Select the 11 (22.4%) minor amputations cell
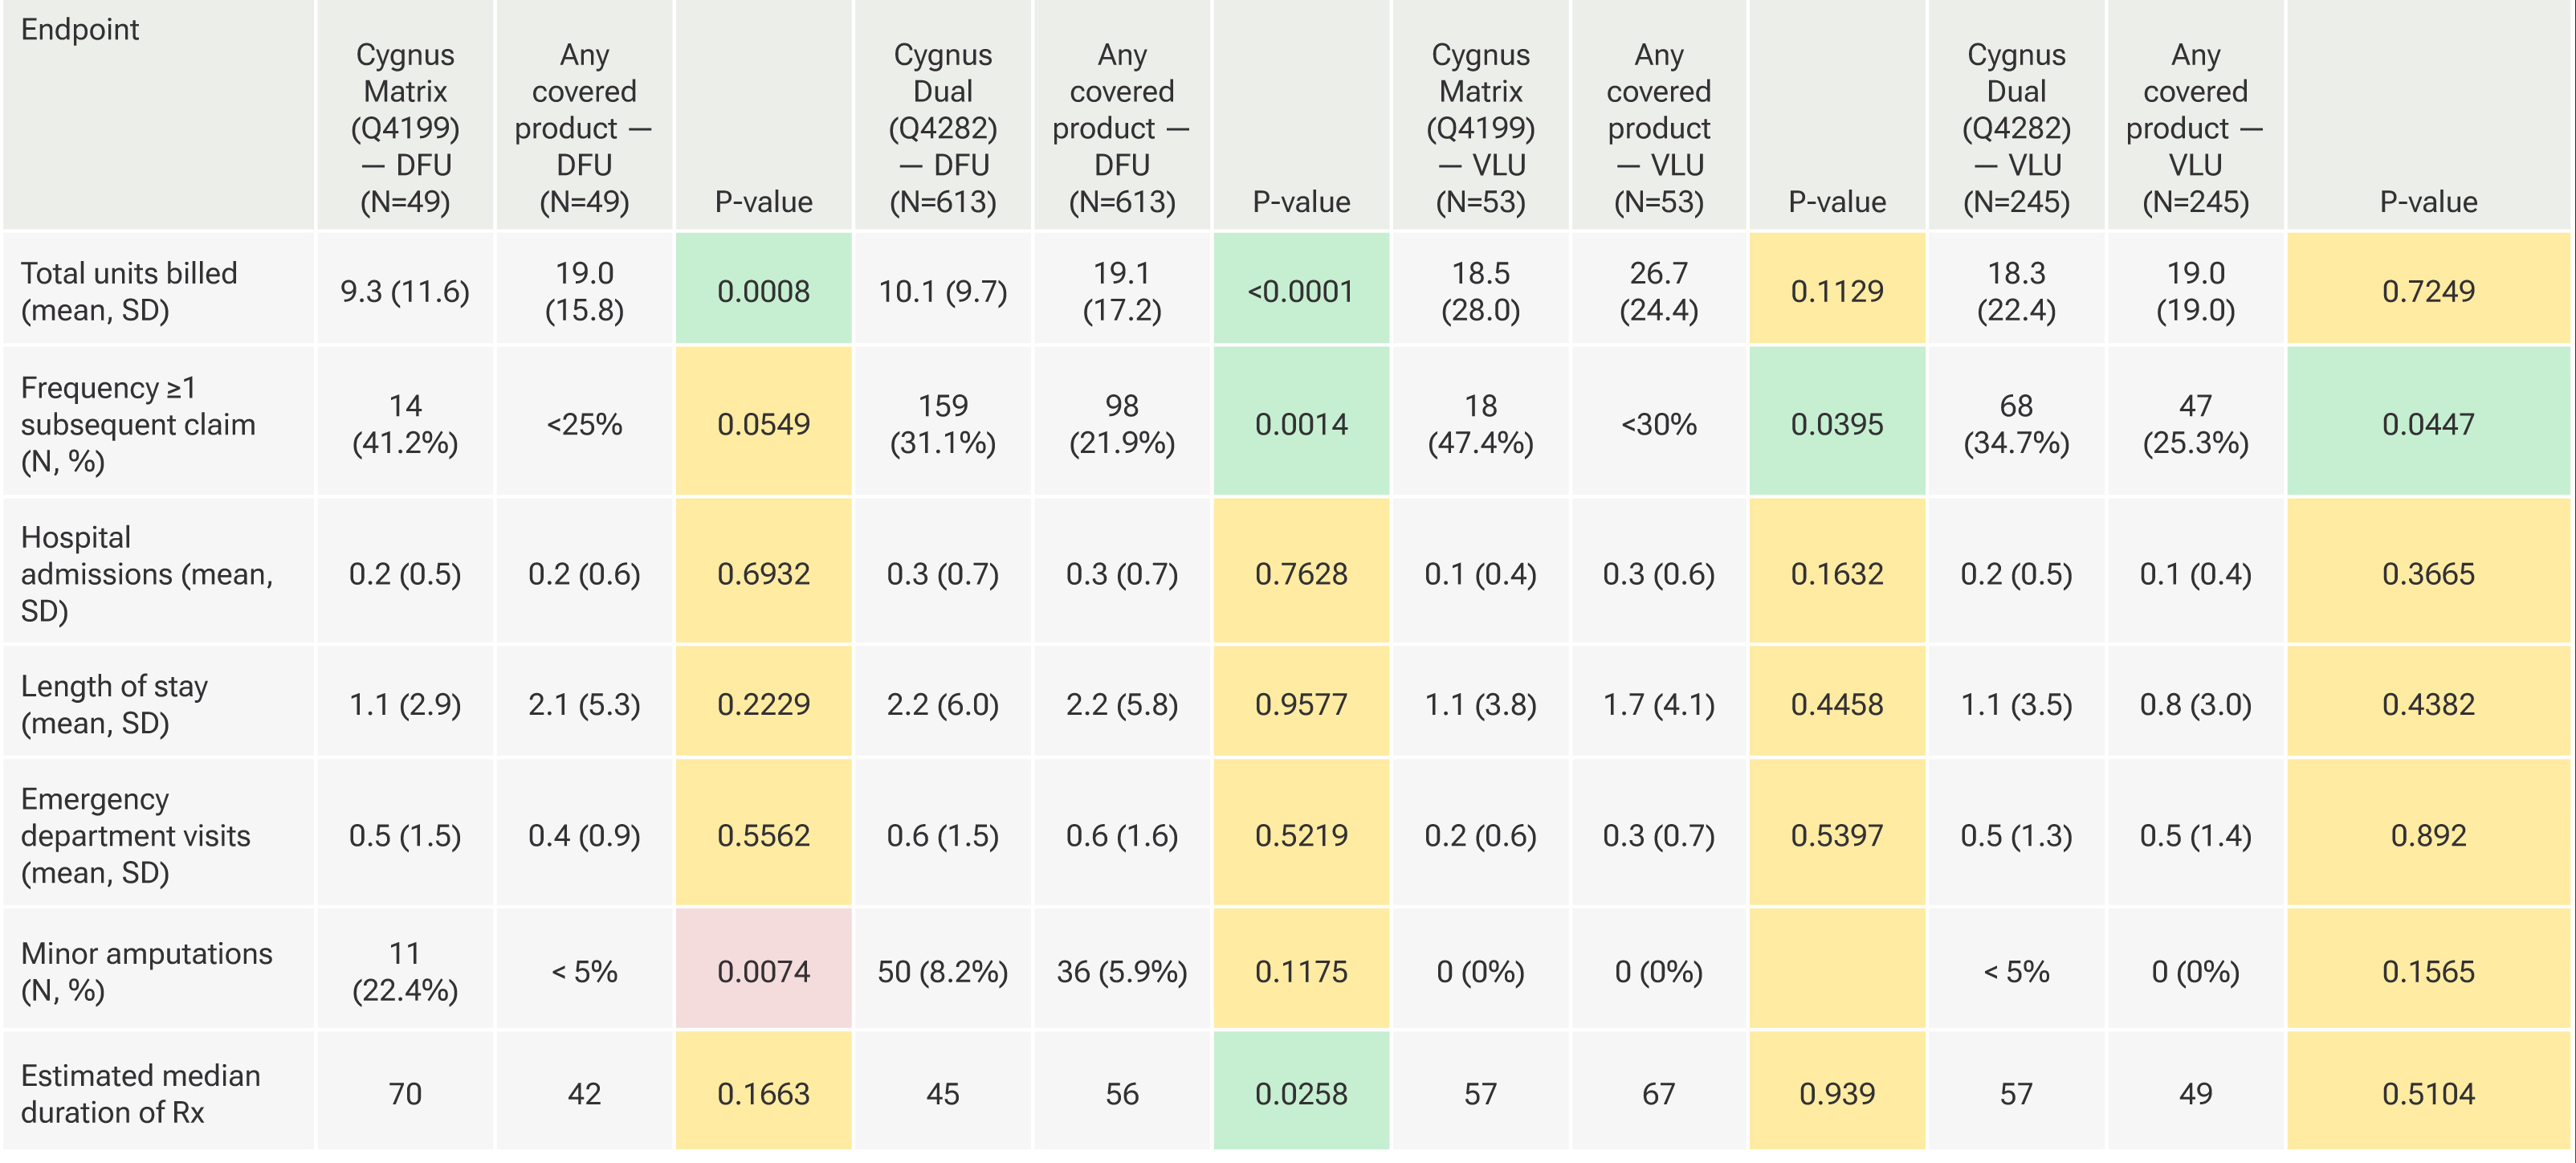Viewport: 2576px width, 1163px height. pyautogui.click(x=405, y=971)
